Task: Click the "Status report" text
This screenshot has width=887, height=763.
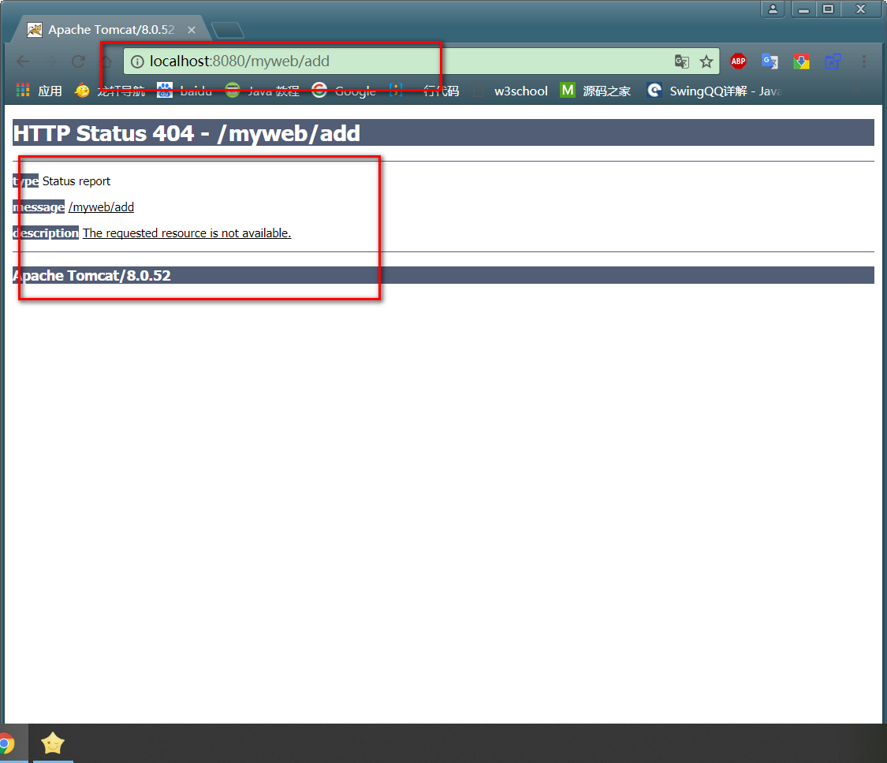Action: point(76,181)
